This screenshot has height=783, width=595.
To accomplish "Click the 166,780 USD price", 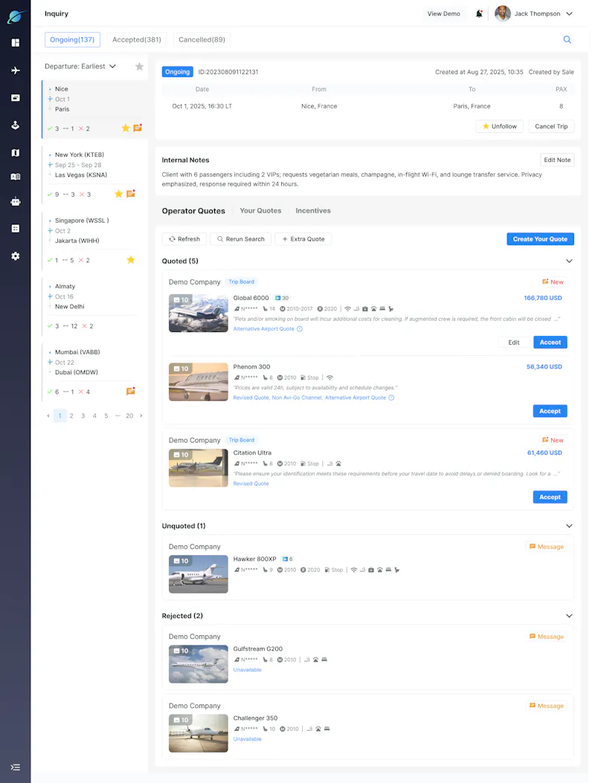I will pos(542,298).
